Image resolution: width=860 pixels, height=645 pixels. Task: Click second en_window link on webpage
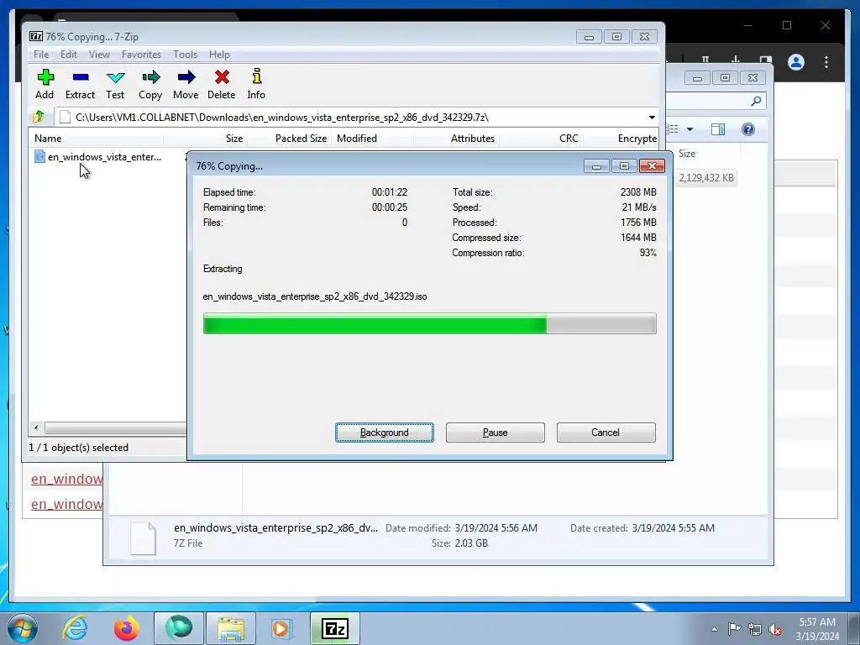pos(67,504)
